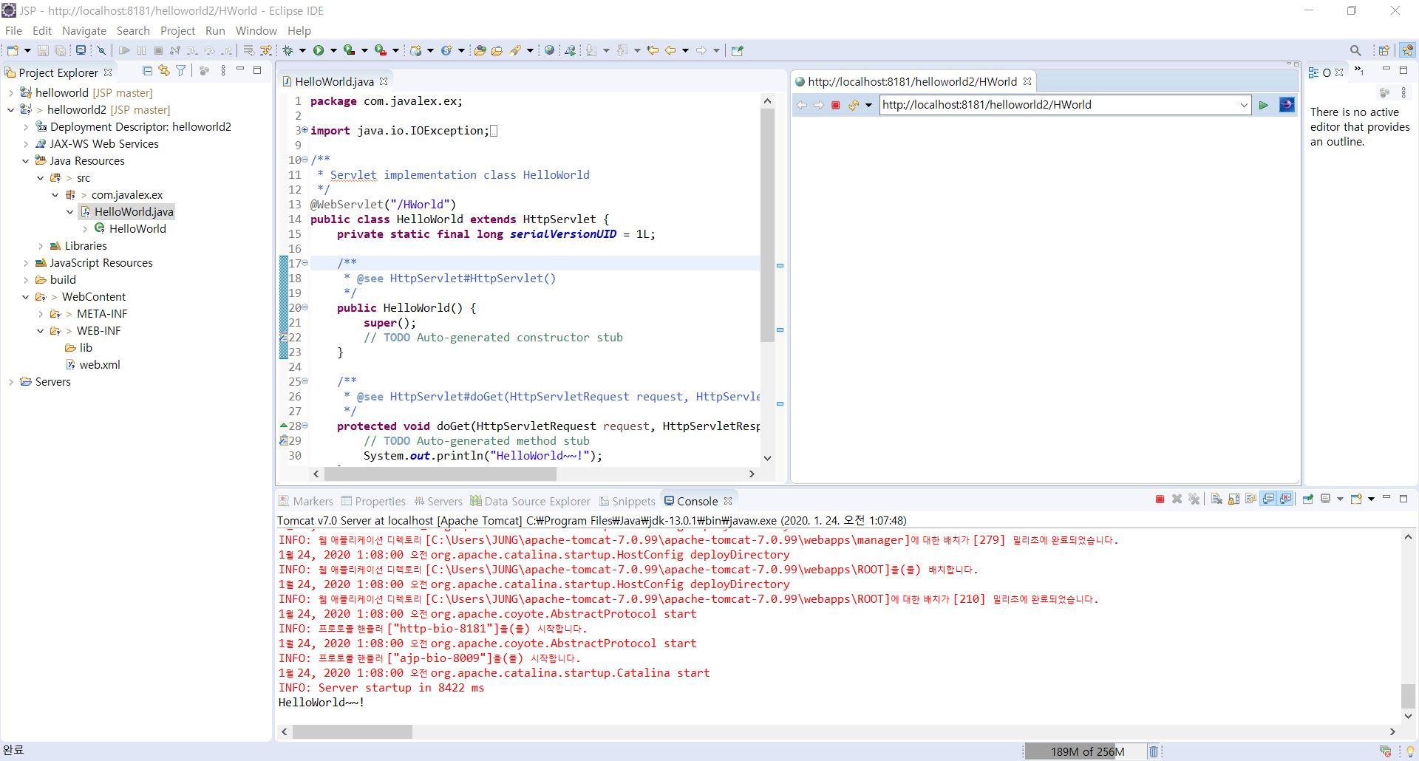
Task: Open Project Explorer View Menu (three dots)
Action: point(223,71)
